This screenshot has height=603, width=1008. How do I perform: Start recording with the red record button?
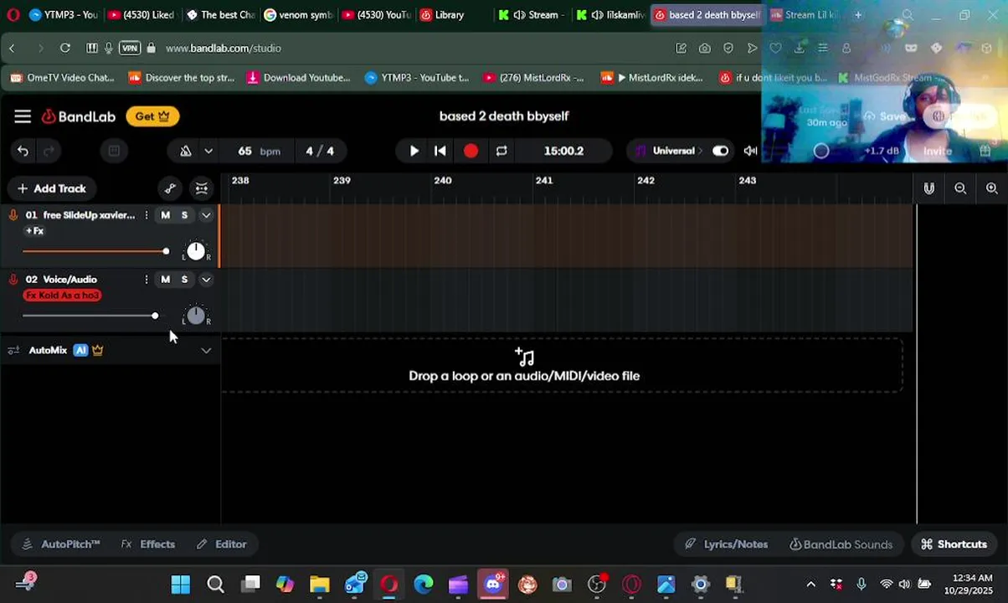[x=471, y=151]
